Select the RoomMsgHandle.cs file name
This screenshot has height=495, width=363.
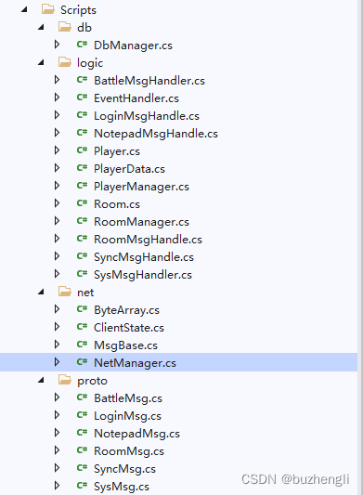pyautogui.click(x=148, y=240)
